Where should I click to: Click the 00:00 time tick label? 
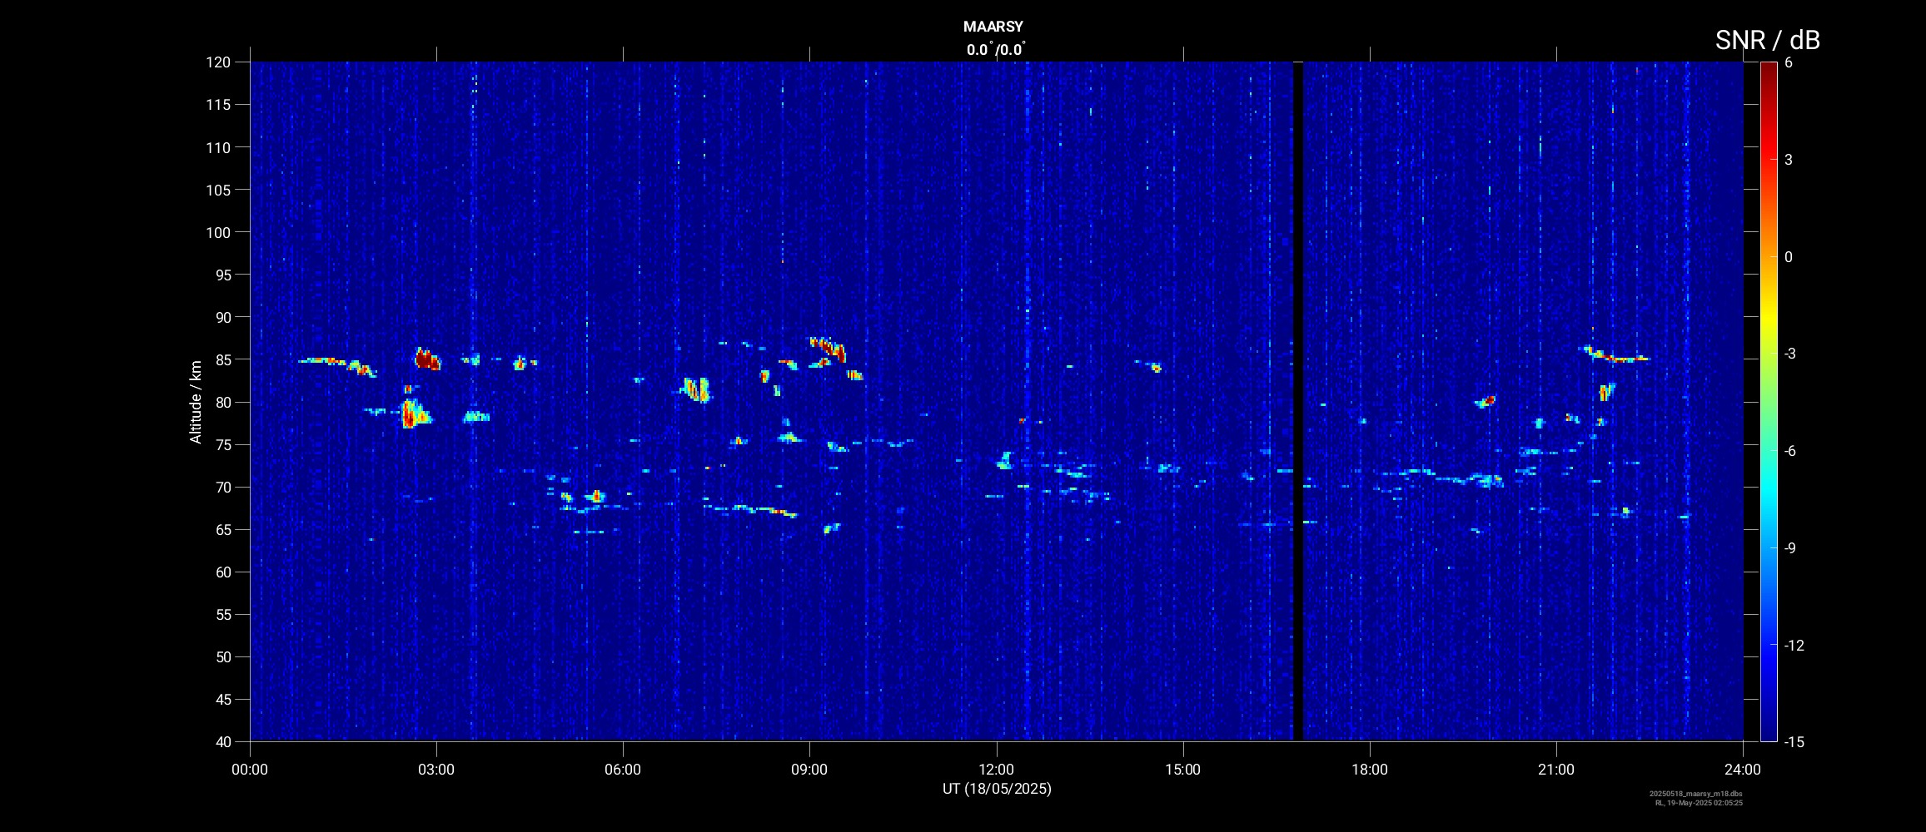[250, 770]
